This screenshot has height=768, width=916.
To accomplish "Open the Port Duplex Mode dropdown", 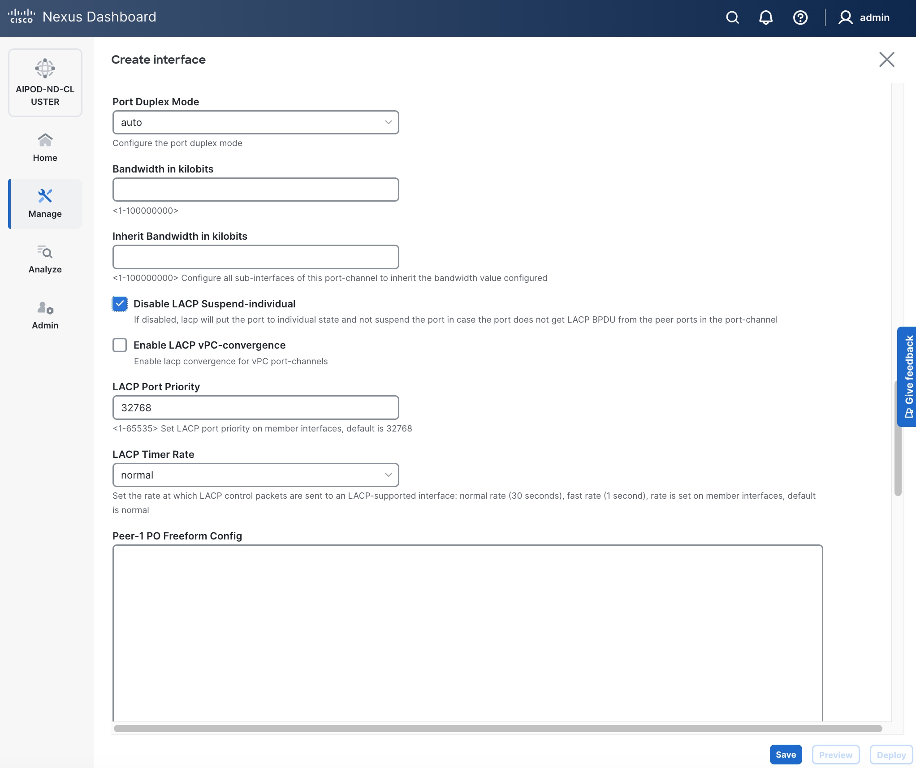I will coord(255,122).
